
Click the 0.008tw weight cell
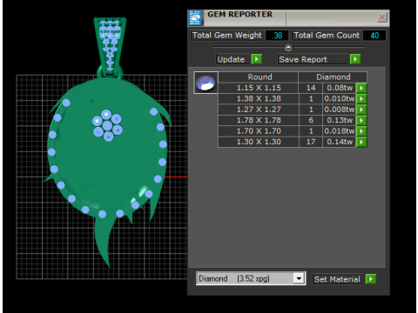pyautogui.click(x=340, y=110)
